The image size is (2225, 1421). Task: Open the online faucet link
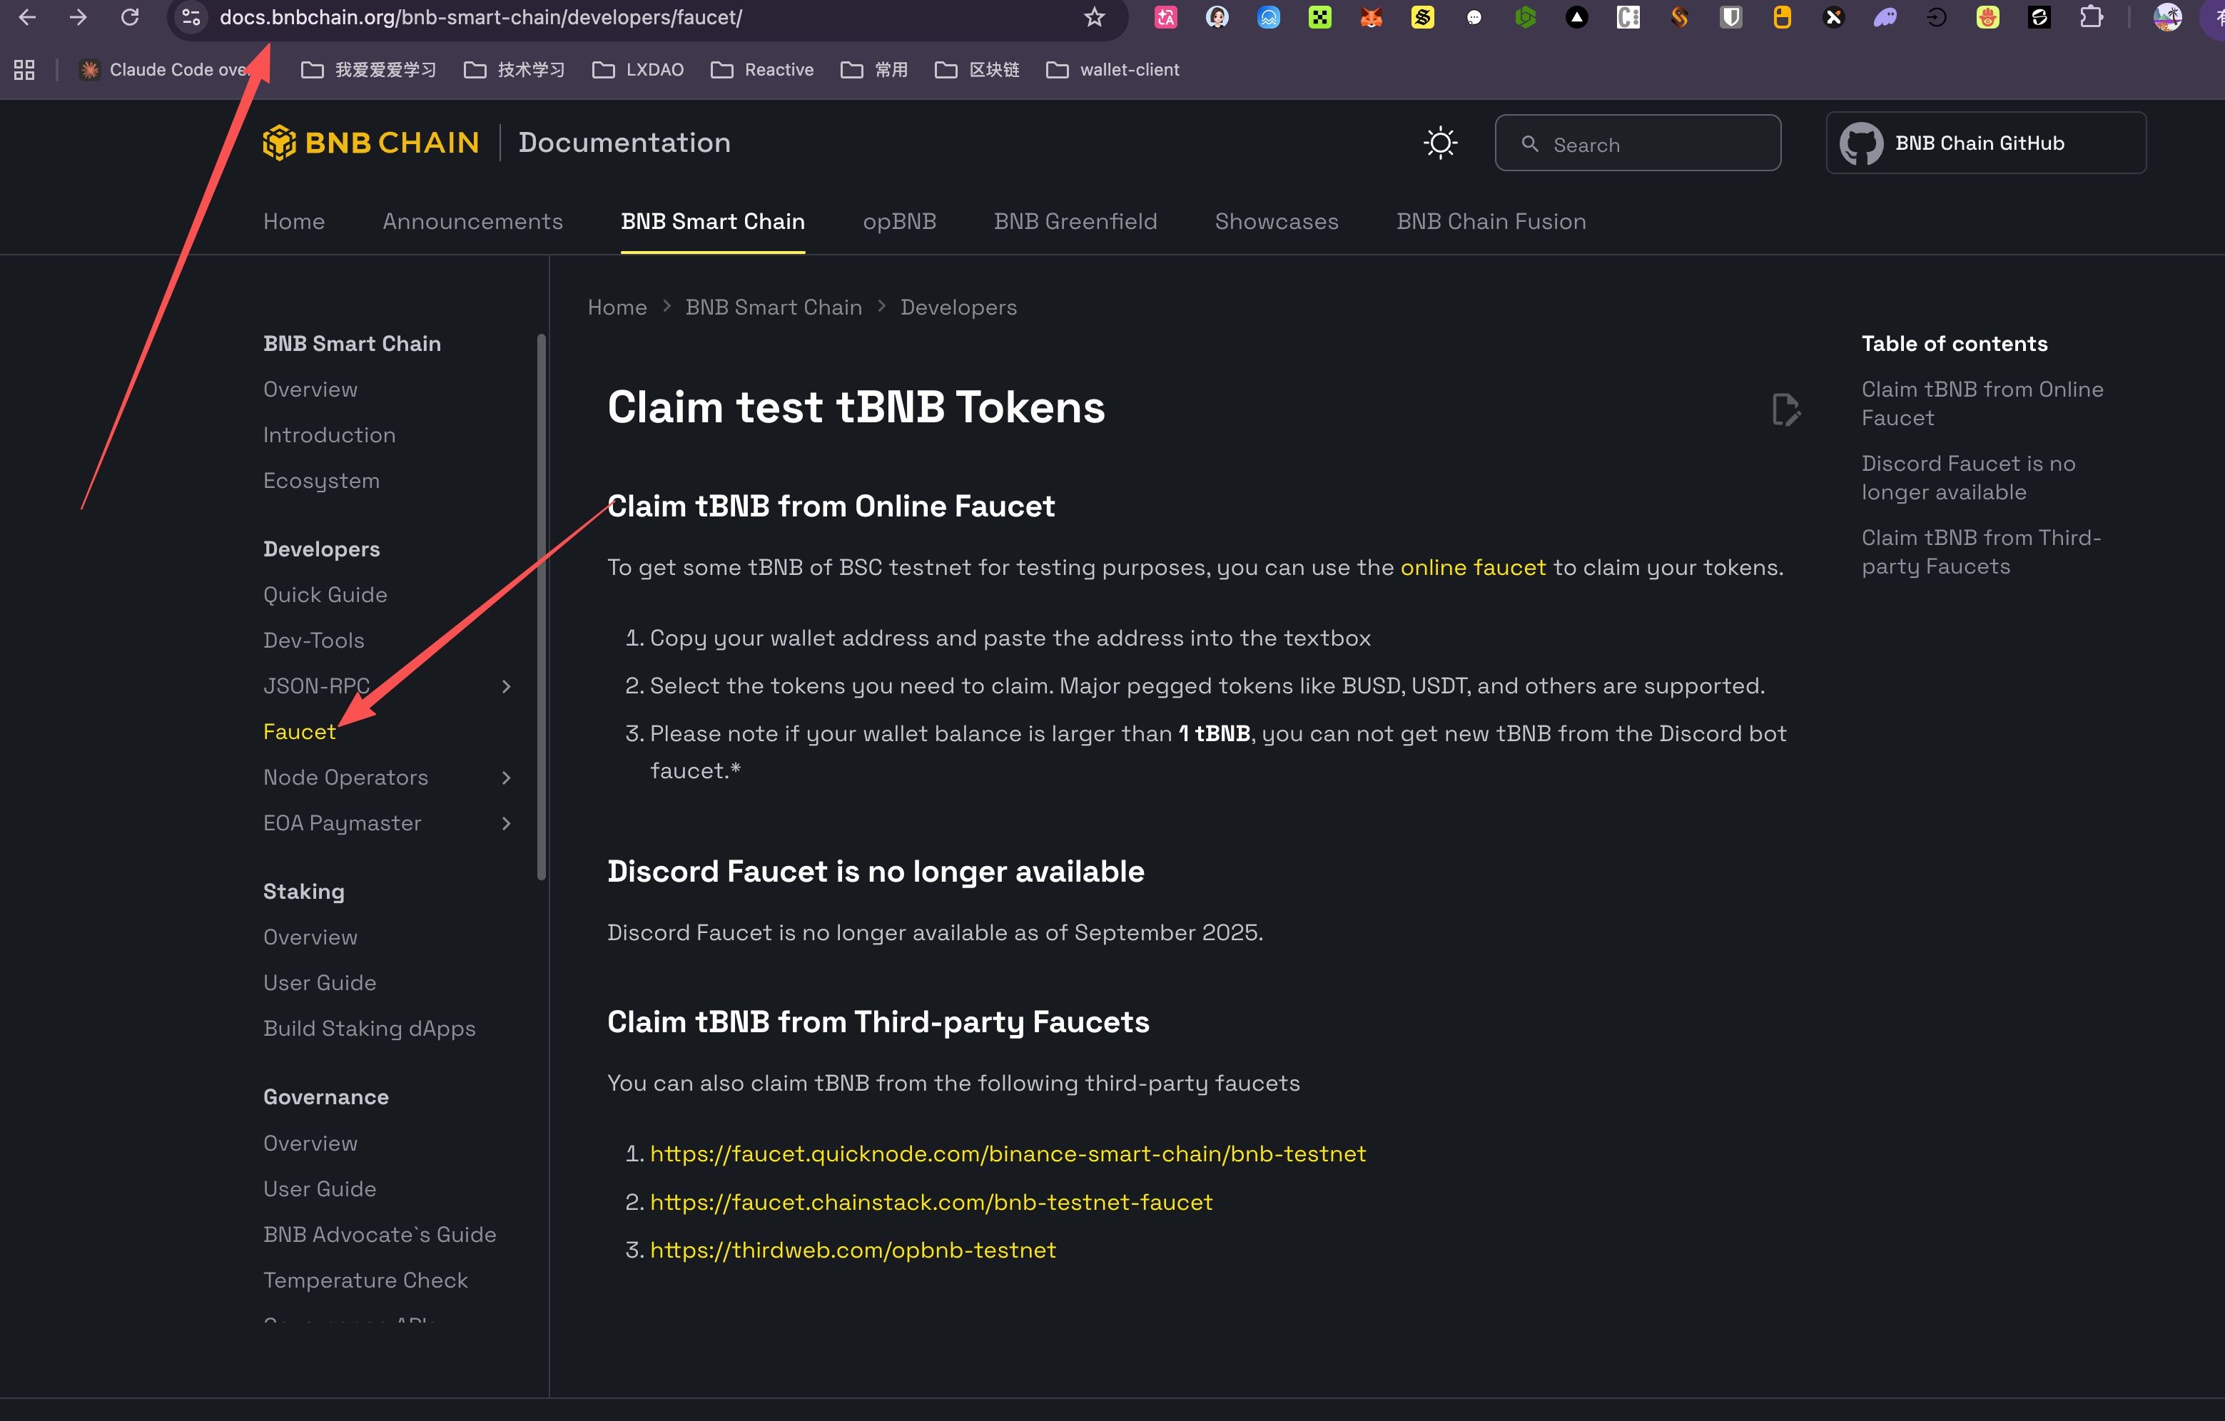1473,567
